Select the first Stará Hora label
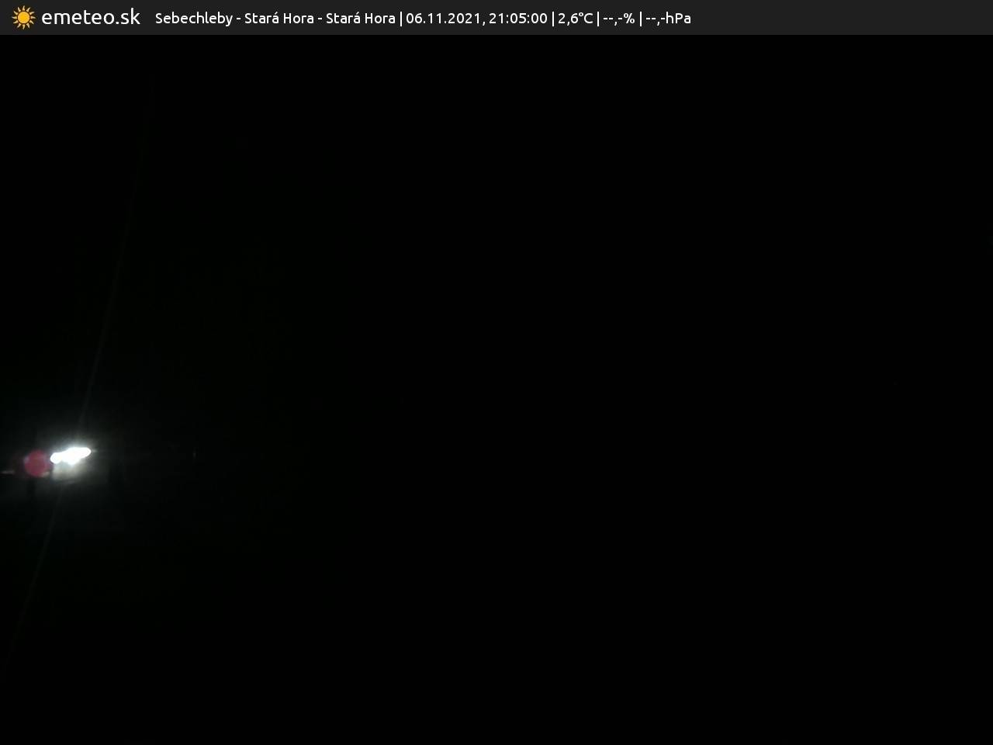The height and width of the screenshot is (745, 993). pyautogui.click(x=279, y=18)
